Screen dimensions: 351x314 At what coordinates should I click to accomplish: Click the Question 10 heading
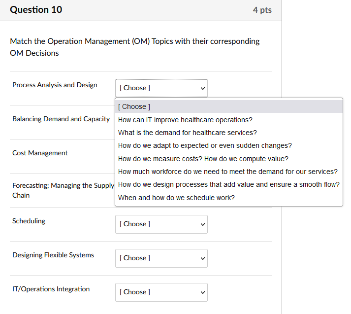(36, 10)
